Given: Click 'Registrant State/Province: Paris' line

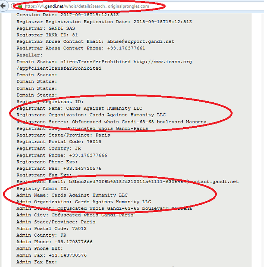Looking at the screenshot, I should [63, 135].
